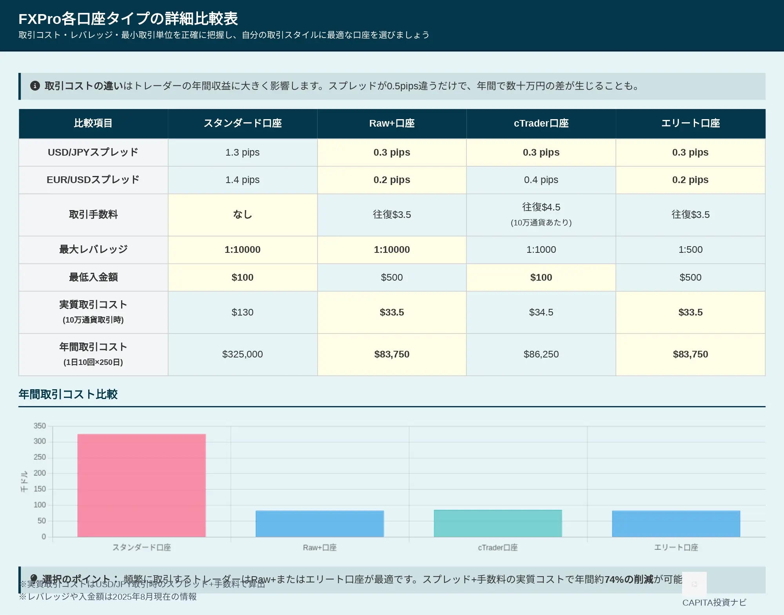Click the 0.4 pips cTrader cell
The image size is (784, 615).
coord(541,180)
